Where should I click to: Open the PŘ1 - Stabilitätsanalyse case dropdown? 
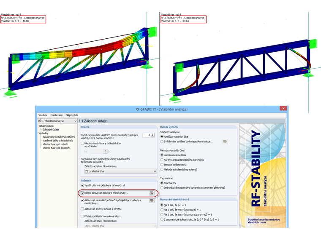(x=57, y=121)
